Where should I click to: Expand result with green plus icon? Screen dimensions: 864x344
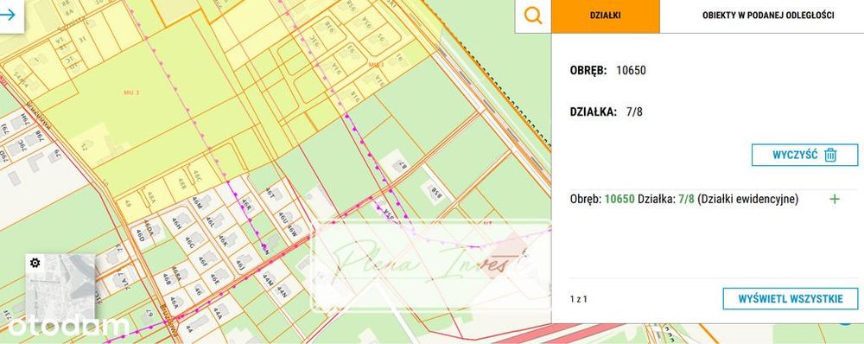click(835, 200)
